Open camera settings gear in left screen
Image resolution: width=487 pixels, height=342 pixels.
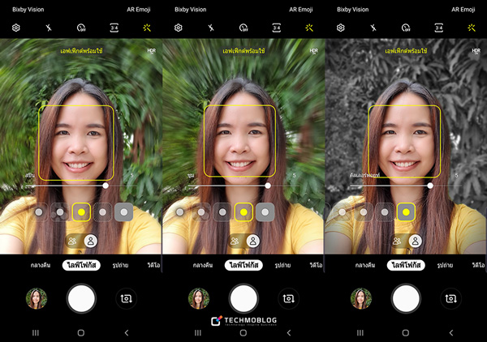coord(15,28)
